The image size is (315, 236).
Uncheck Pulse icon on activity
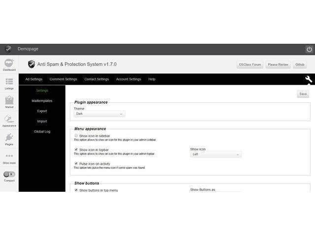(x=76, y=163)
